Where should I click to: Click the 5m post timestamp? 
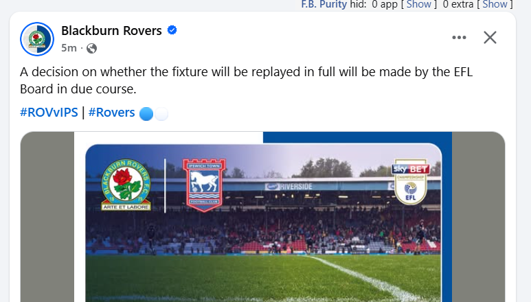click(x=69, y=48)
